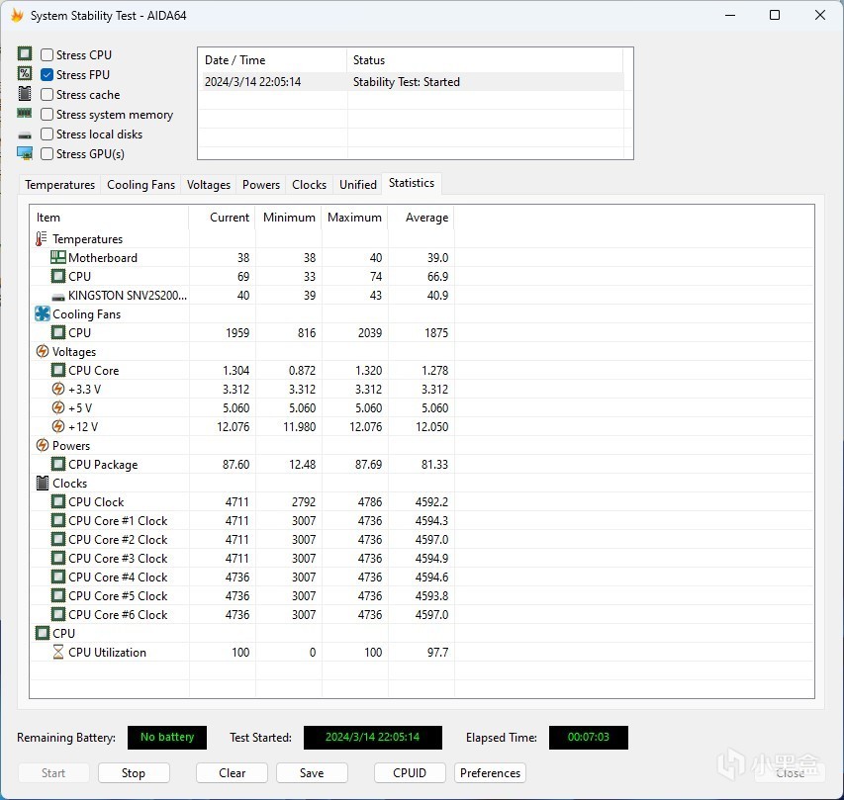Click the KINGSTON drive icon
This screenshot has height=800, width=844.
tap(57, 296)
